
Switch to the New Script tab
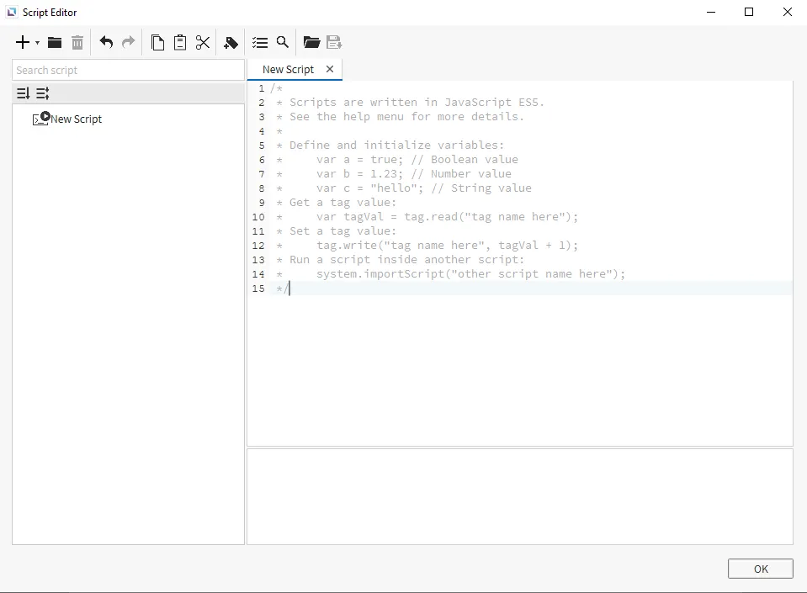288,70
